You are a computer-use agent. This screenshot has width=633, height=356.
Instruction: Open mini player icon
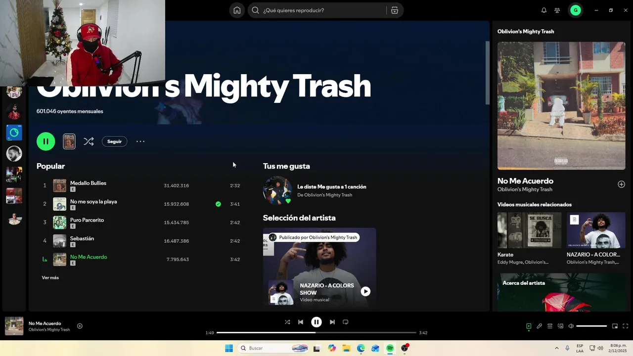(x=615, y=326)
